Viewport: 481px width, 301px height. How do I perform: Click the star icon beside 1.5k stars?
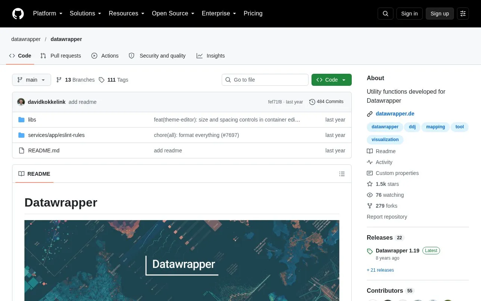tap(370, 184)
